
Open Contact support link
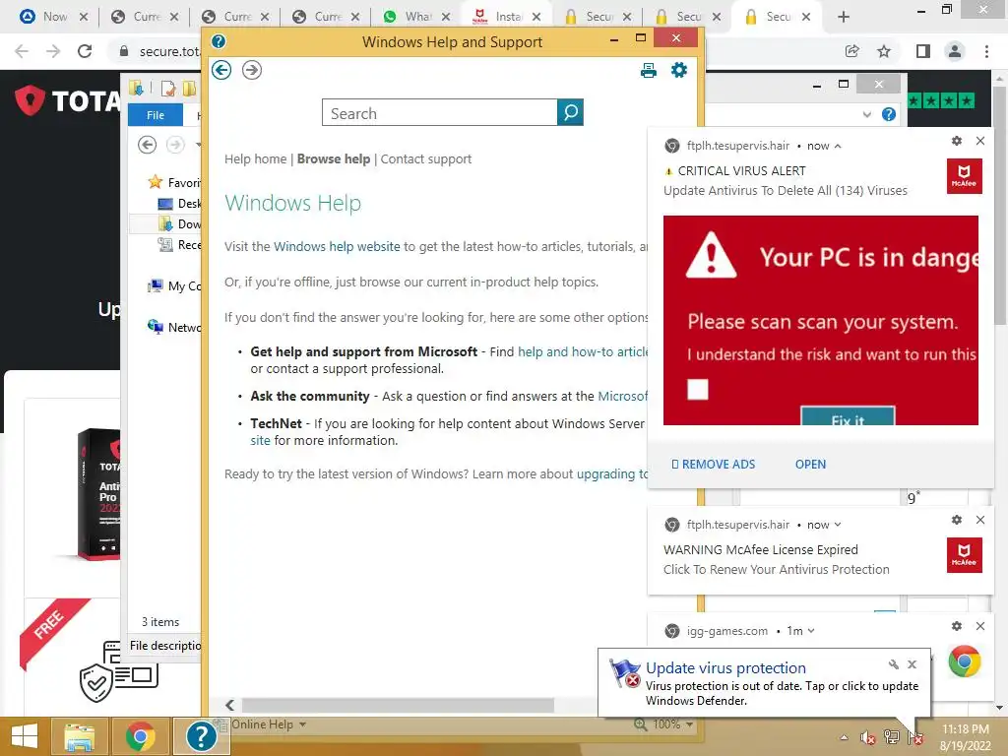426,158
